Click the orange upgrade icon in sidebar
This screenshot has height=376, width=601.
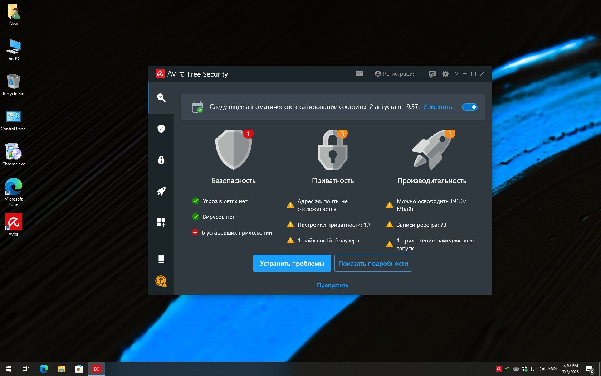click(161, 281)
